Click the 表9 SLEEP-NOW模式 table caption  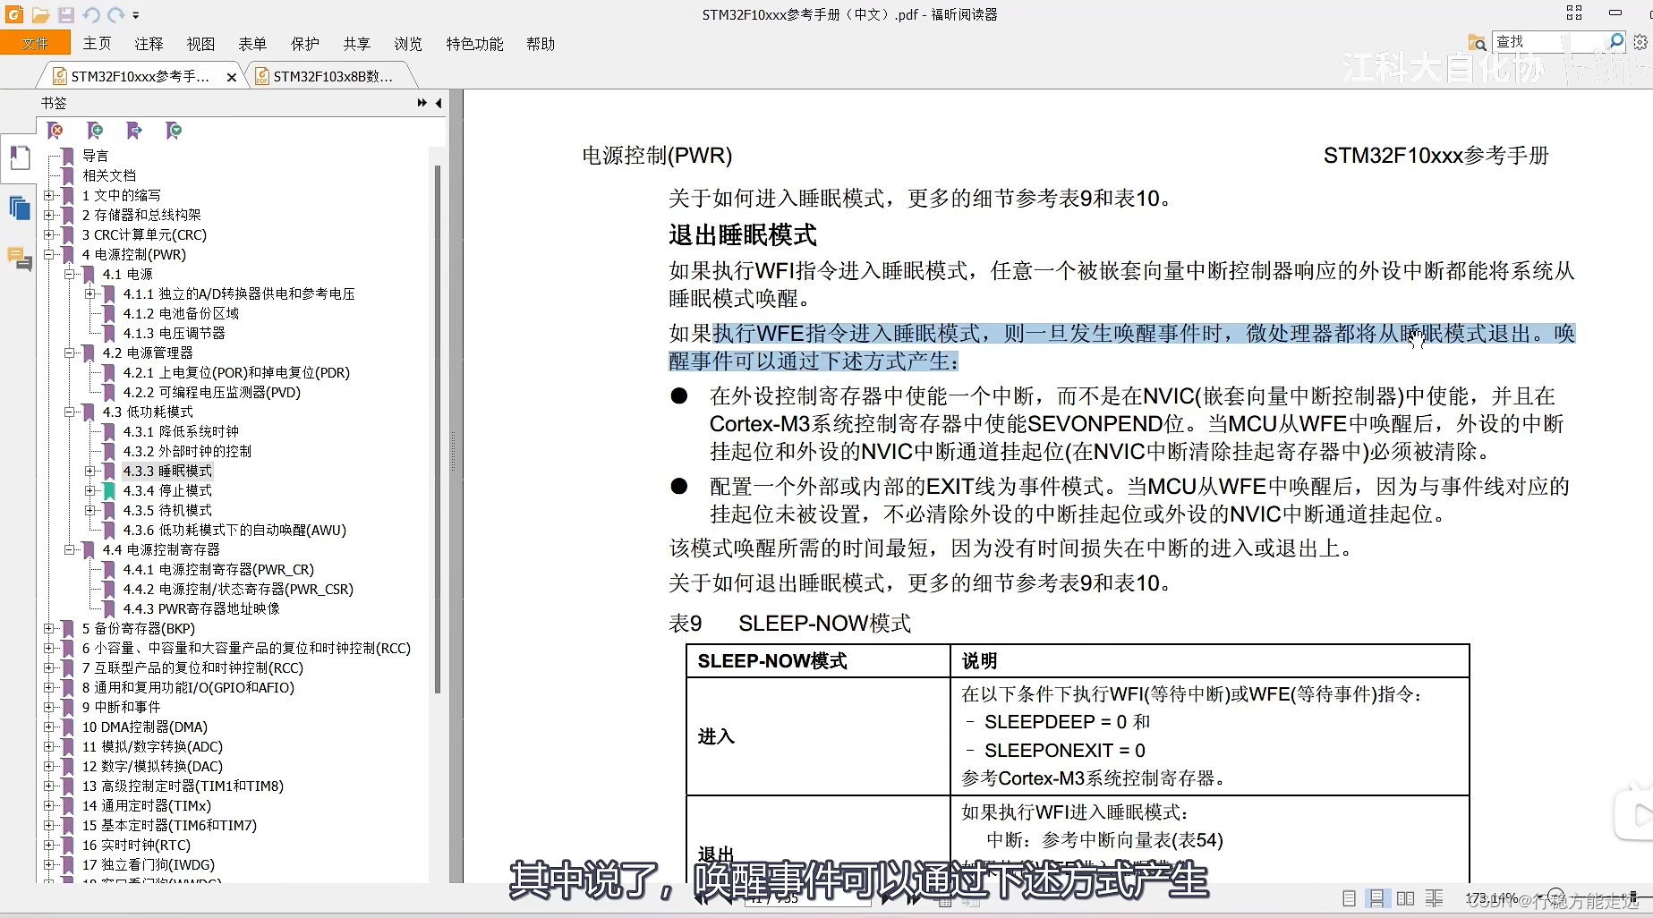(x=790, y=624)
